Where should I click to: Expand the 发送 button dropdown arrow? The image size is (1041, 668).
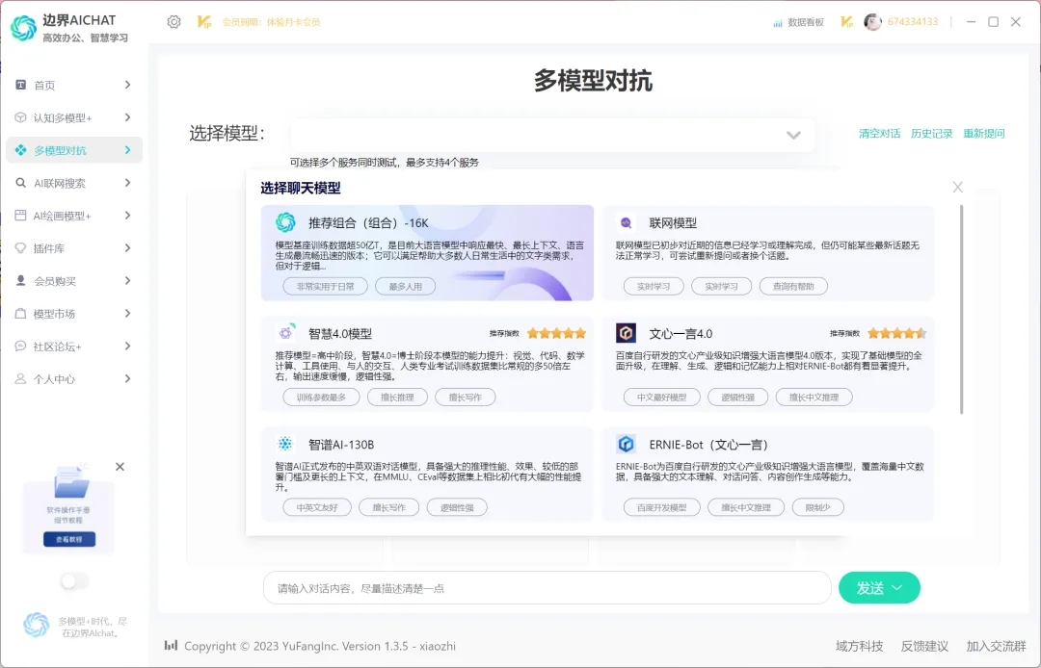898,587
